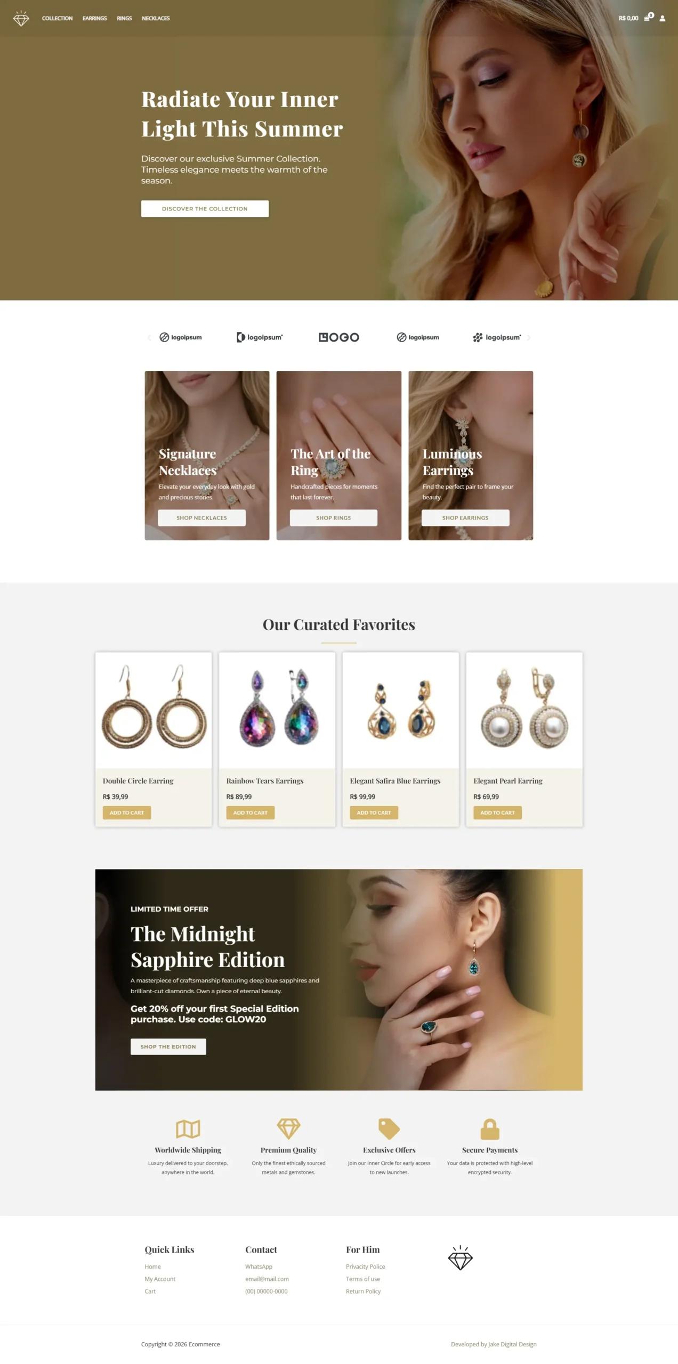Open the Elegant Pearl Earring image
Screen dimensions: 678x1364
(524, 709)
